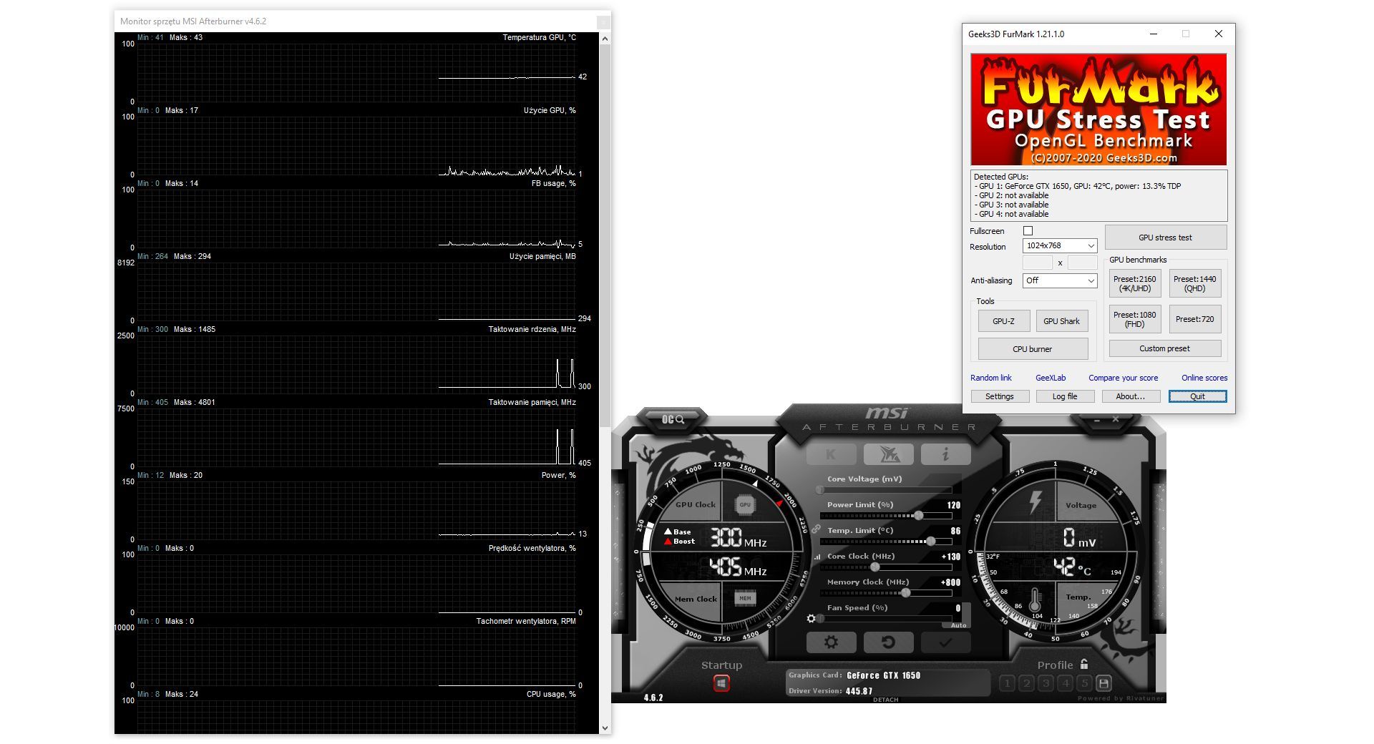The height and width of the screenshot is (744, 1374).
Task: Reset Afterburner settings to defaults
Action: [888, 642]
